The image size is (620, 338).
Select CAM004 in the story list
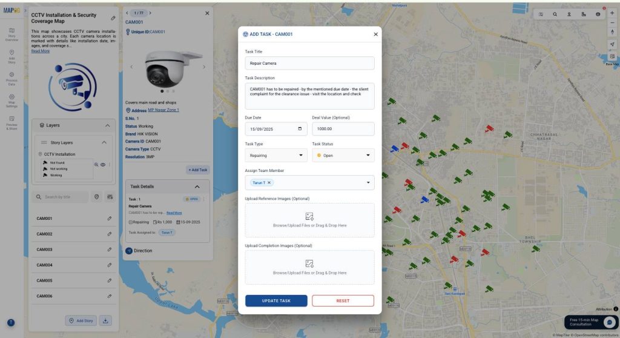(67, 265)
